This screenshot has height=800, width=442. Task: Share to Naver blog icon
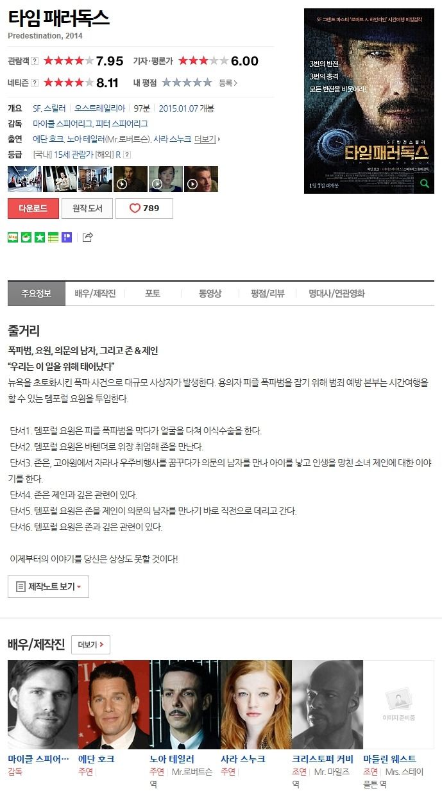tap(13, 237)
